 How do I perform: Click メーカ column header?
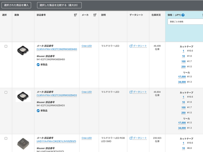tap(85, 15)
